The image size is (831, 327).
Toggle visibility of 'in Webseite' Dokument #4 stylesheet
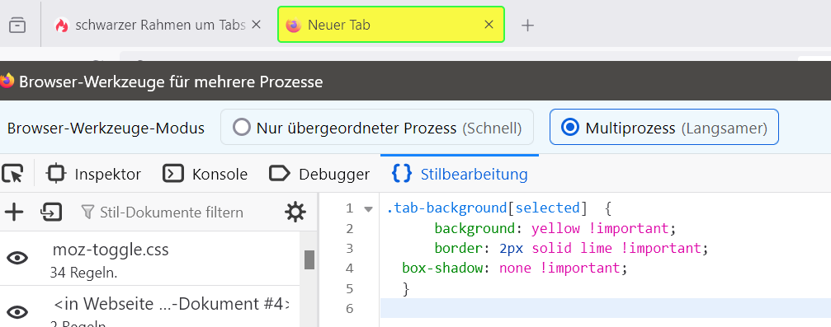(17, 312)
